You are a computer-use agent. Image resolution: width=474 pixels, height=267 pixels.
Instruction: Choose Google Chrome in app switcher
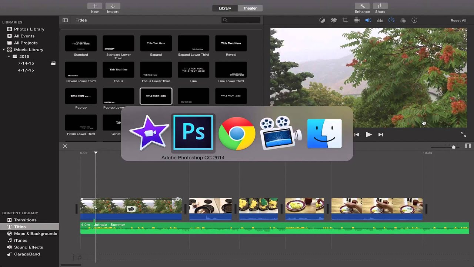click(x=237, y=133)
